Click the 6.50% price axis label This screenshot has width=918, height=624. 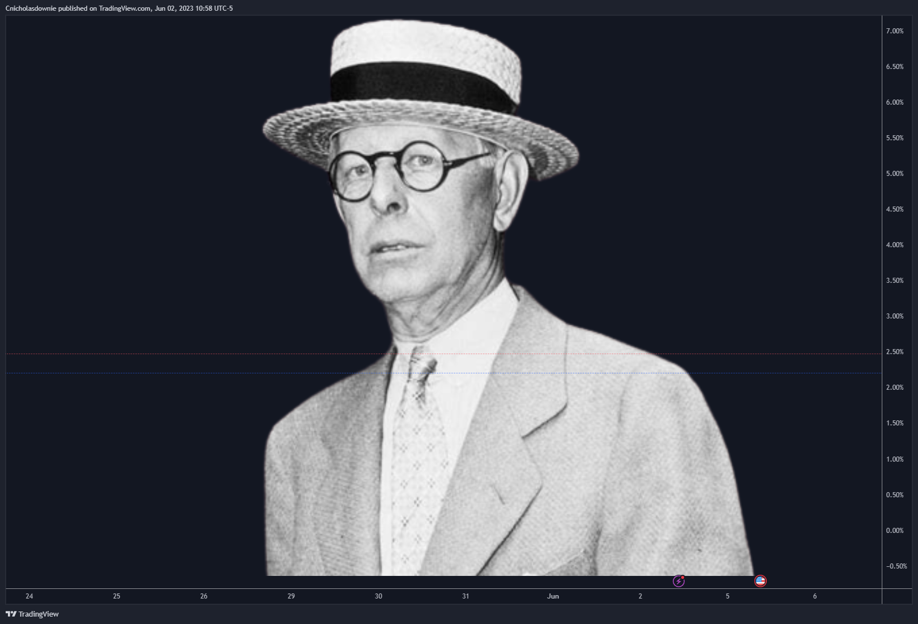tap(895, 67)
